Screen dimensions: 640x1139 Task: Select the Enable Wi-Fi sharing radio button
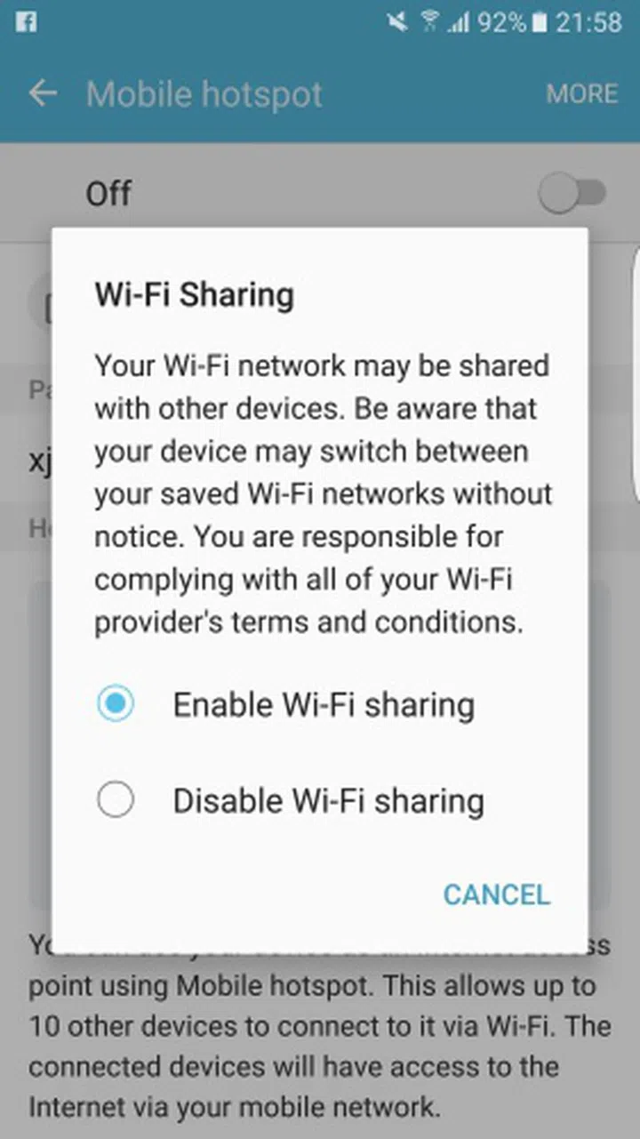point(116,704)
